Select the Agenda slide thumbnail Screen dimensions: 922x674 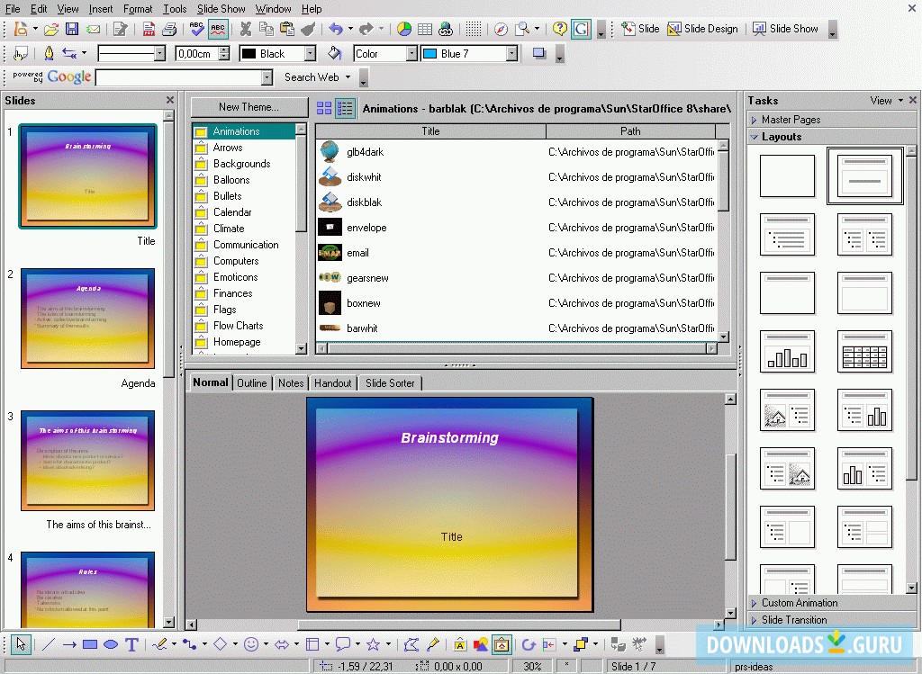tap(86, 318)
